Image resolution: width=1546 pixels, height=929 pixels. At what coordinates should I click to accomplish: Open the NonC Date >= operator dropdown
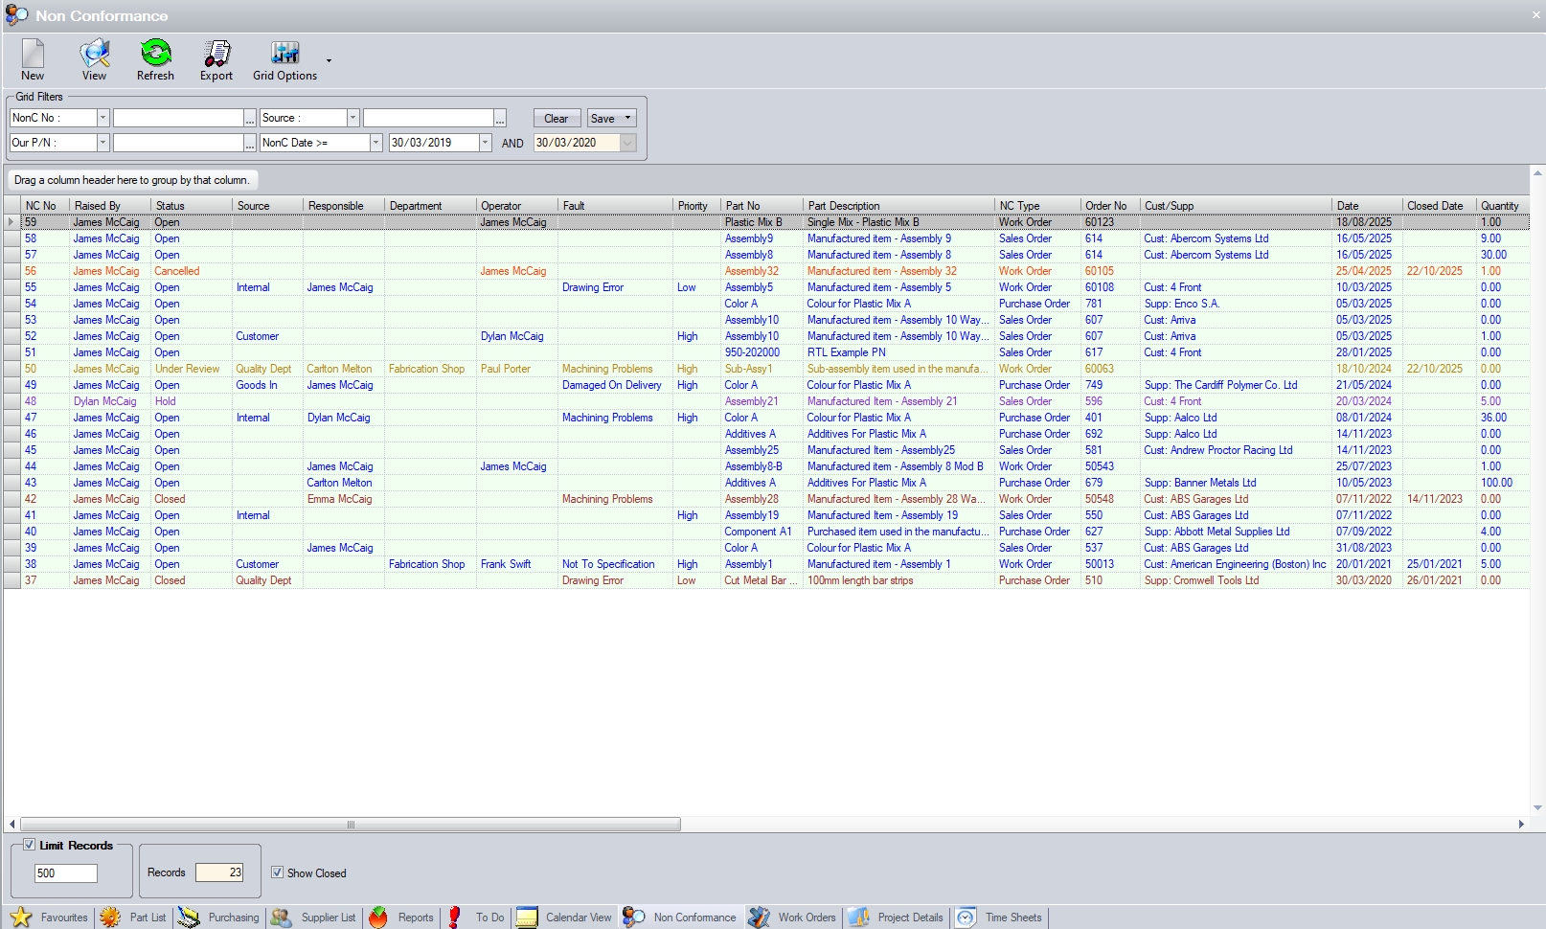[x=375, y=143]
